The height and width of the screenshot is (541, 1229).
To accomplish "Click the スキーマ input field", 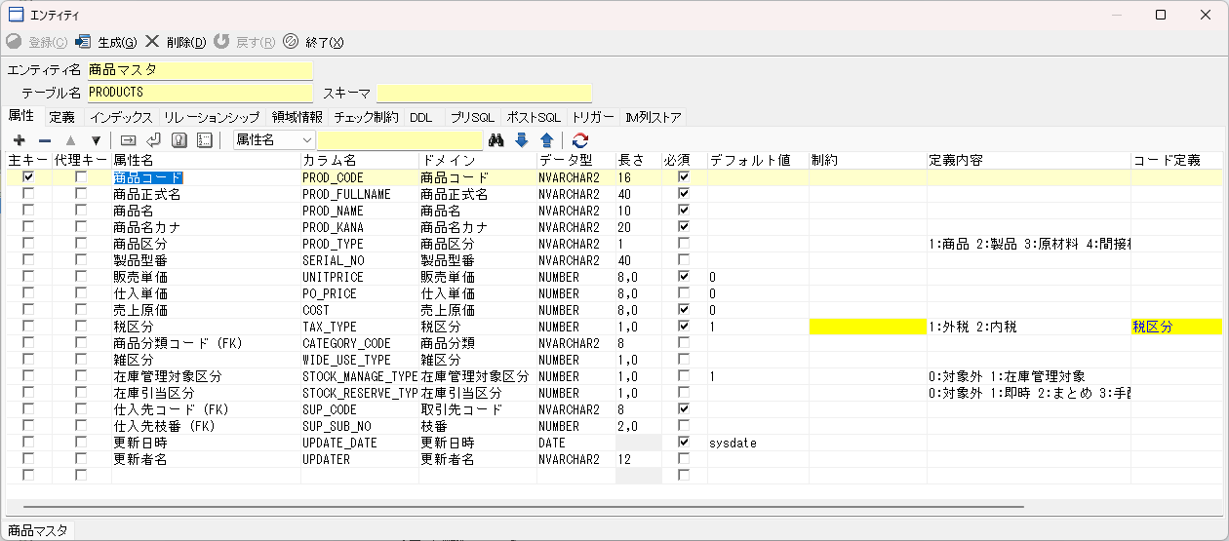I will [x=485, y=93].
